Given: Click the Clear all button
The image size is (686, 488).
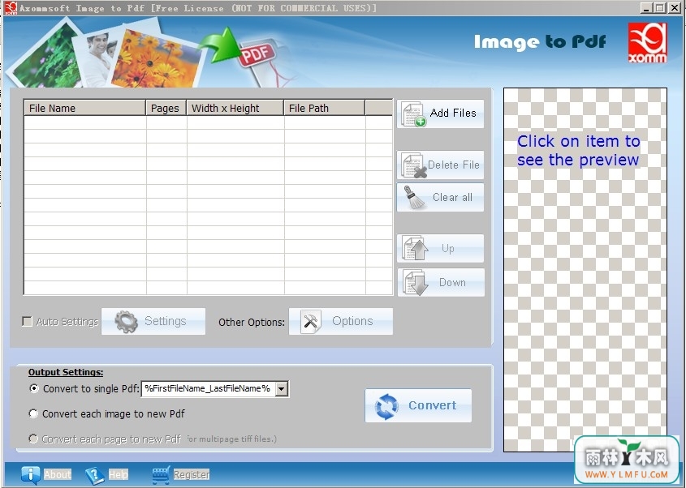Looking at the screenshot, I should (440, 198).
